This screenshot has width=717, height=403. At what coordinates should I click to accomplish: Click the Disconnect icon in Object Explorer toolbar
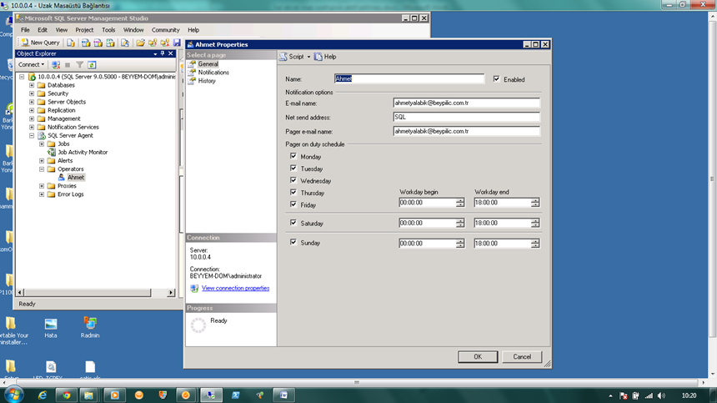(x=56, y=64)
